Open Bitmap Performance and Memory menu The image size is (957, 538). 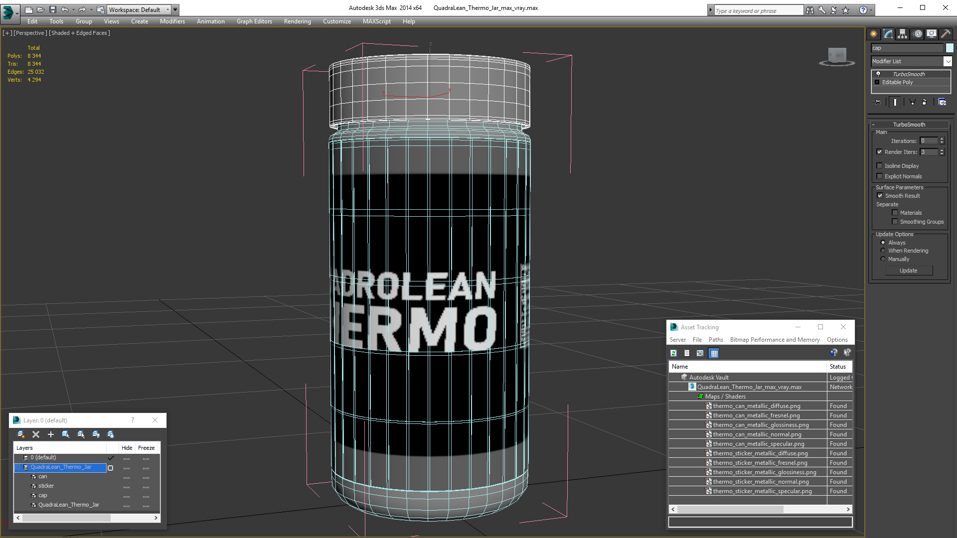coord(775,340)
